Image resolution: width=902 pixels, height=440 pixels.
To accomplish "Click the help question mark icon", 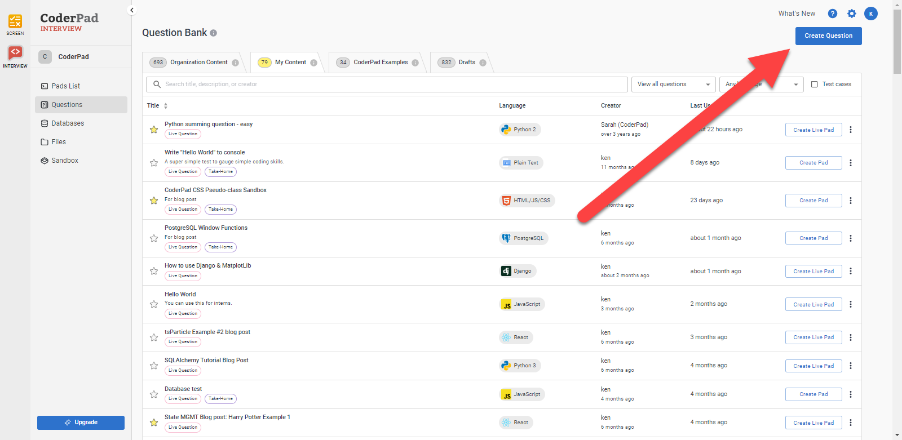I will (832, 14).
